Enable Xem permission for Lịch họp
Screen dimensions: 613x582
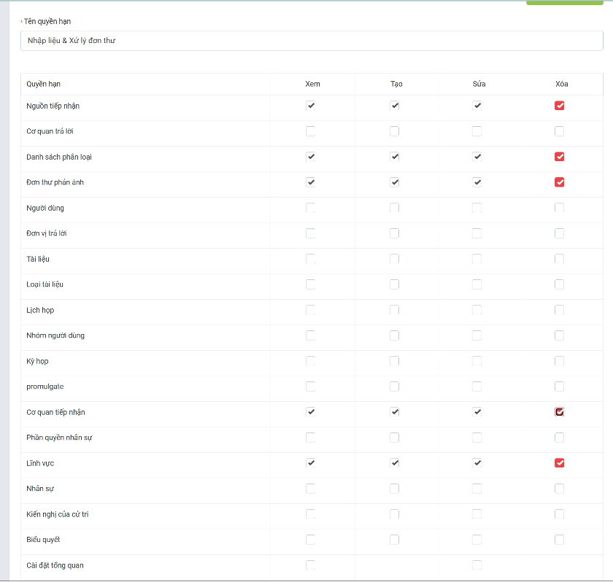[311, 310]
